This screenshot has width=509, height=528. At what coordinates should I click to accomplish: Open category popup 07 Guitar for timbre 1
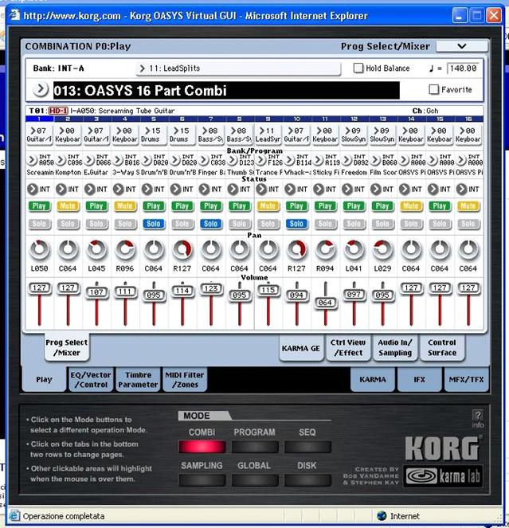click(x=39, y=134)
